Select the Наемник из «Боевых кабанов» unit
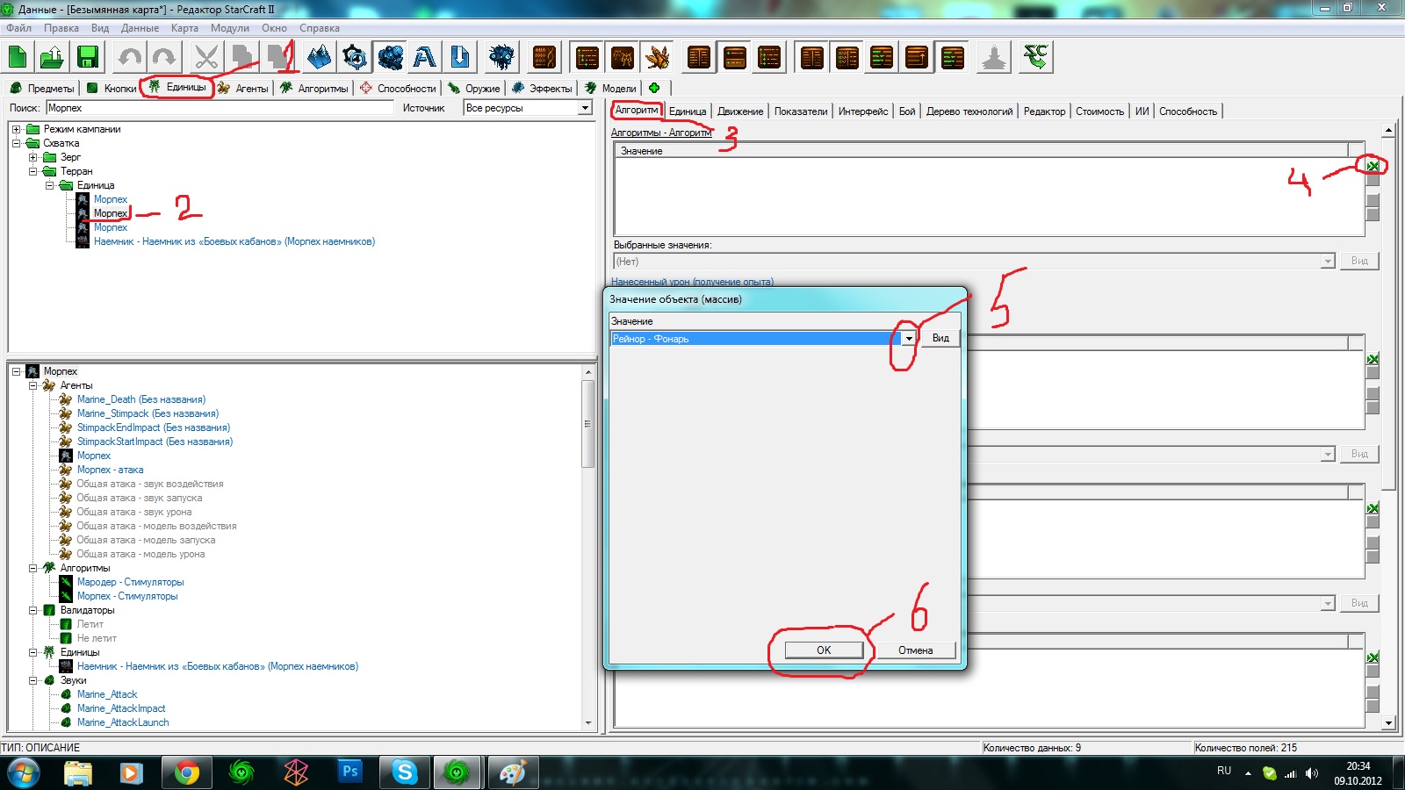The image size is (1405, 790). tap(234, 241)
